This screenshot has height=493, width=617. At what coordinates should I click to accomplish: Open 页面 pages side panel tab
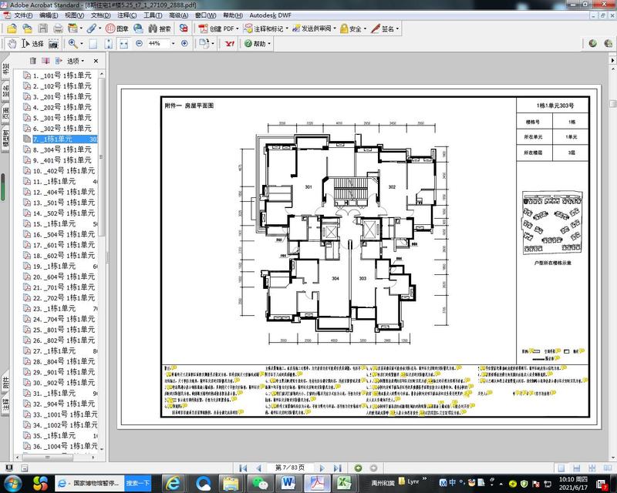coord(5,113)
